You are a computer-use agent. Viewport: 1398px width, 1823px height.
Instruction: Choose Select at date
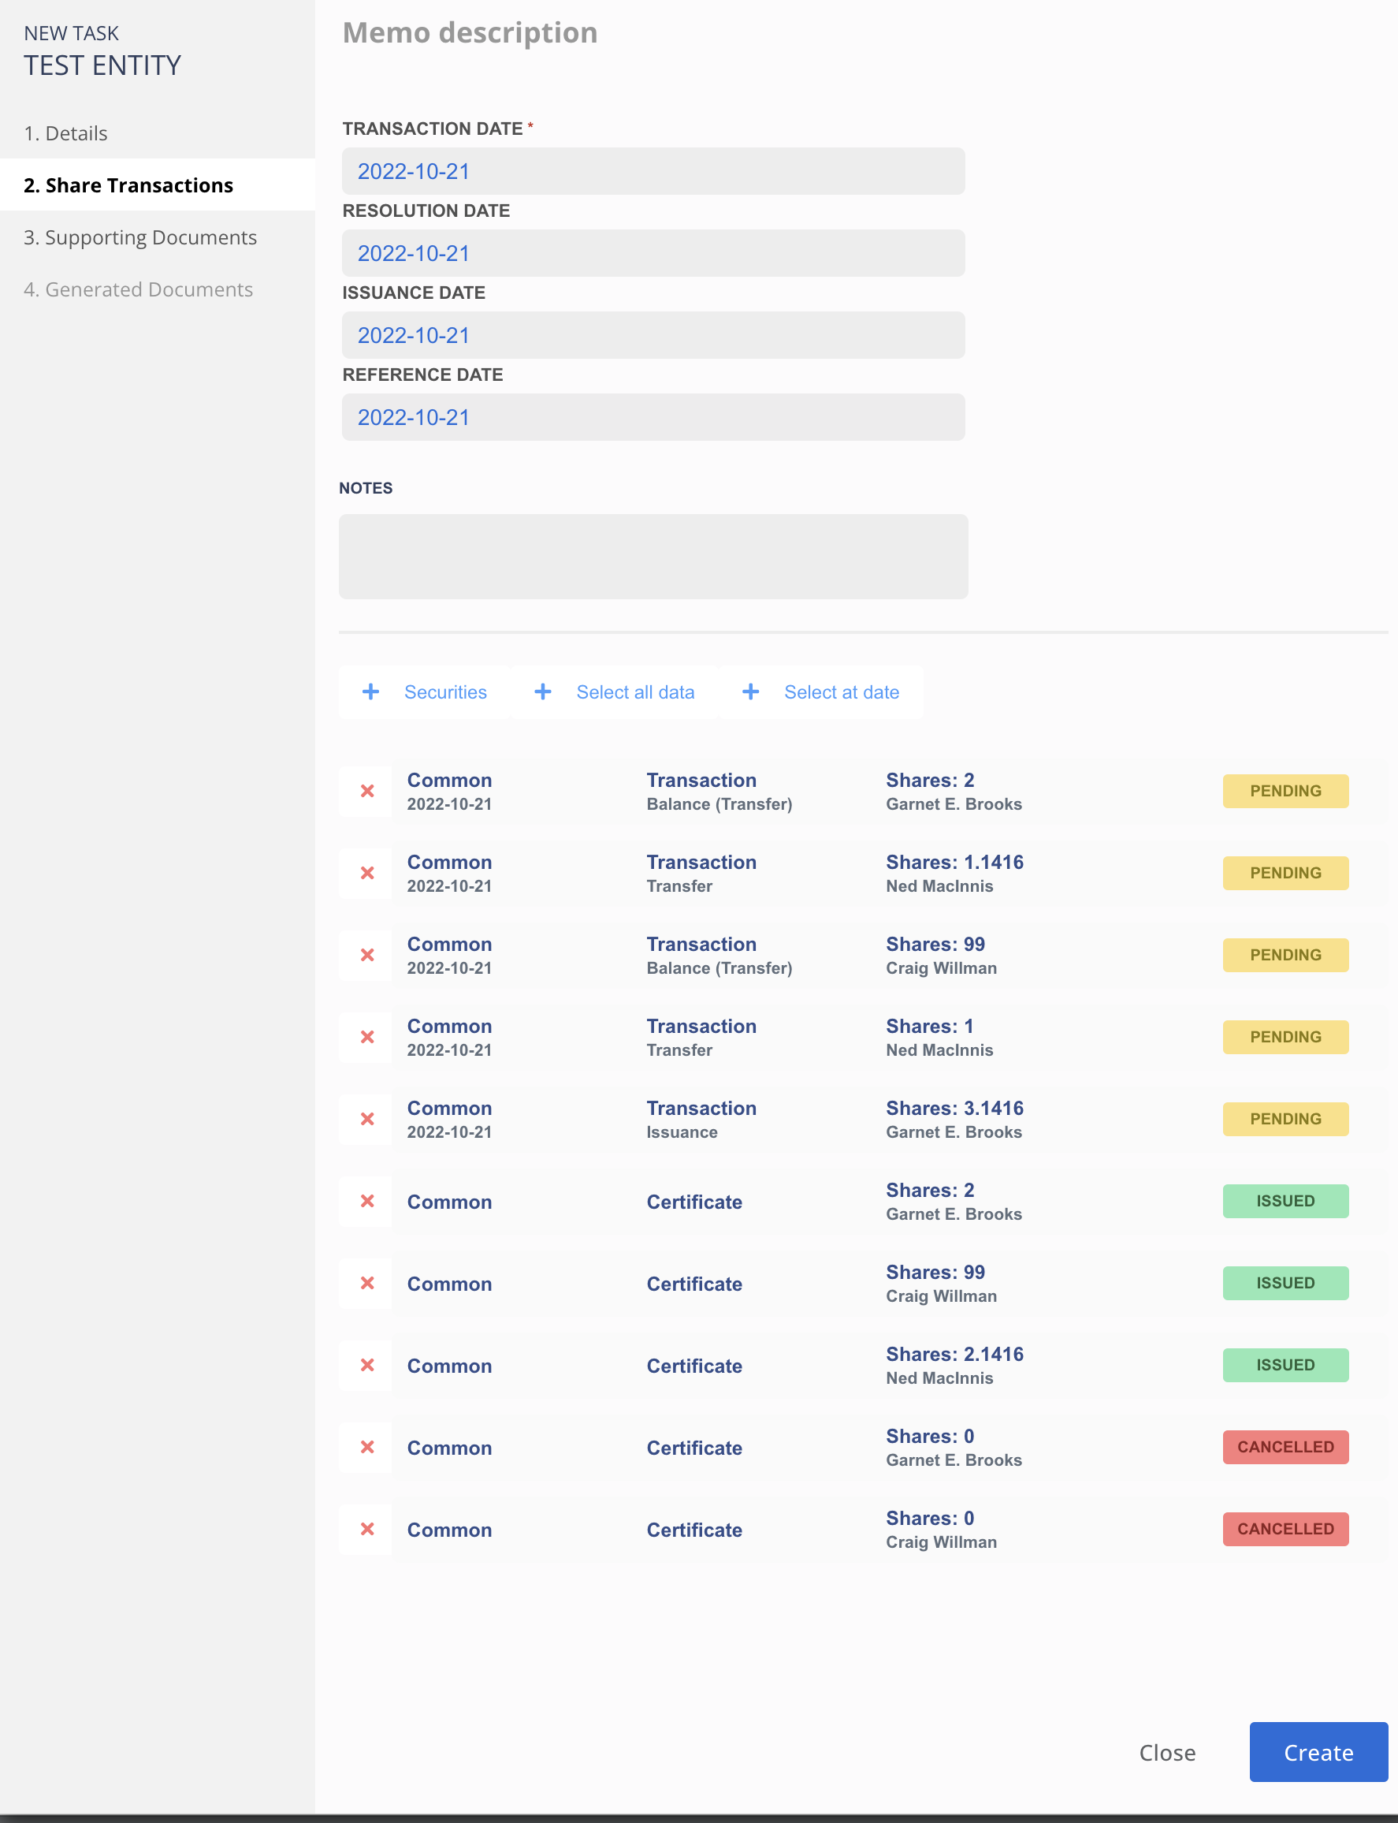pyautogui.click(x=842, y=692)
